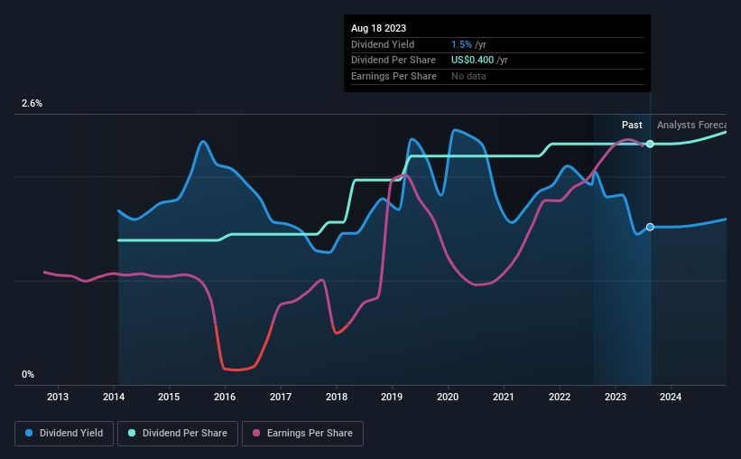The width and height of the screenshot is (741, 459).
Task: Select the teal Dividend Per Share data point marker
Action: coord(650,144)
